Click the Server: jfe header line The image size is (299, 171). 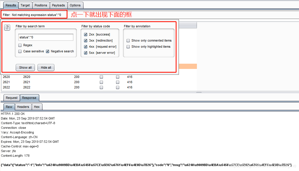pyautogui.click(x=8, y=151)
